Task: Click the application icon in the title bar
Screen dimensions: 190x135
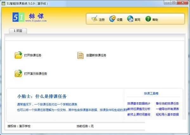Action: (3, 4)
